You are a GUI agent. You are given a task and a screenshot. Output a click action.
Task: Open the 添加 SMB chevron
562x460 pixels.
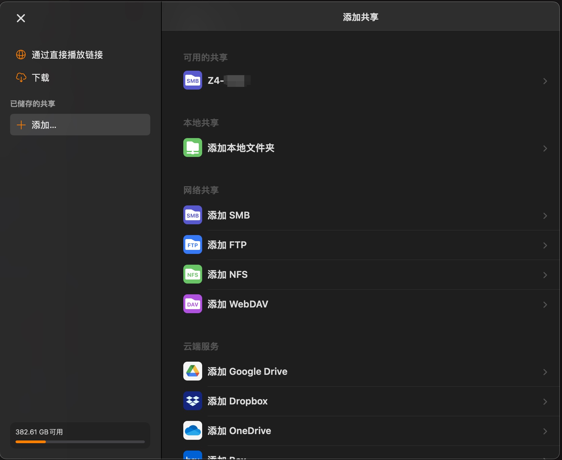[x=545, y=216]
